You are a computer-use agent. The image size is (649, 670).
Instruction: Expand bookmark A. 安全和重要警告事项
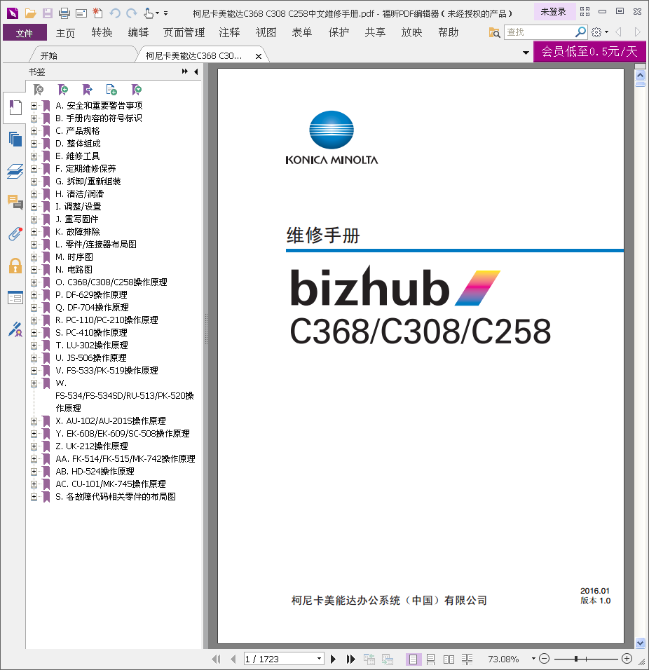coord(34,106)
